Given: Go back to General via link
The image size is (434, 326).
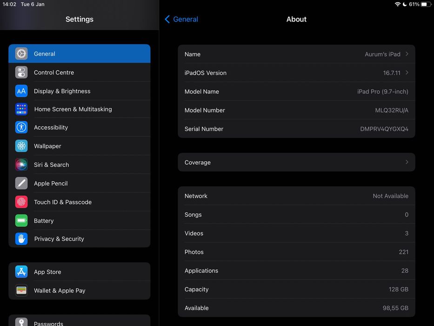Looking at the screenshot, I should click(186, 19).
